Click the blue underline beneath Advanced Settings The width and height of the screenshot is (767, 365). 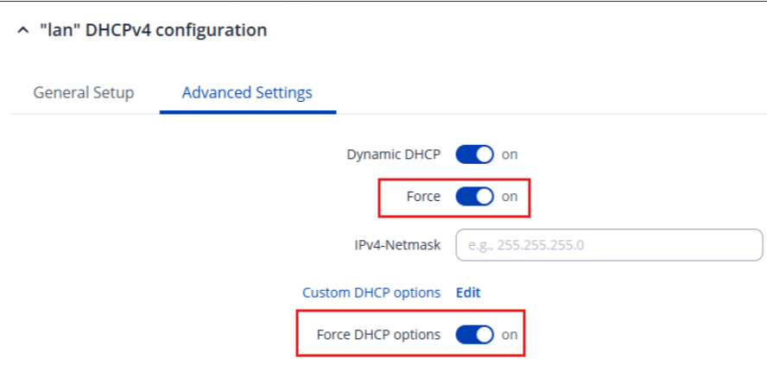(248, 112)
